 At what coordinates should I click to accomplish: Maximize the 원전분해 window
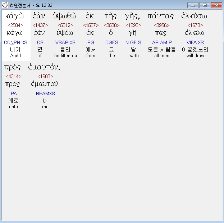tap(205, 5)
